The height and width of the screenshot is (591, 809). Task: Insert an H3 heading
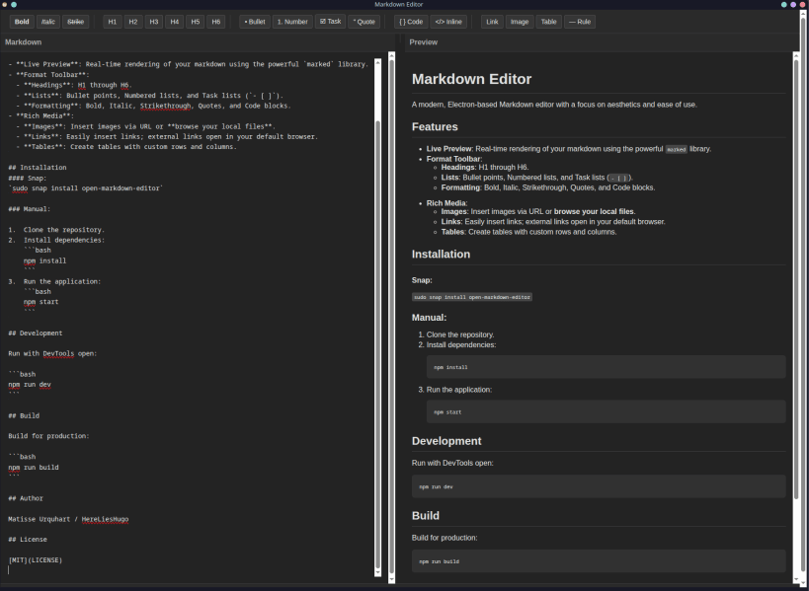[x=154, y=22]
